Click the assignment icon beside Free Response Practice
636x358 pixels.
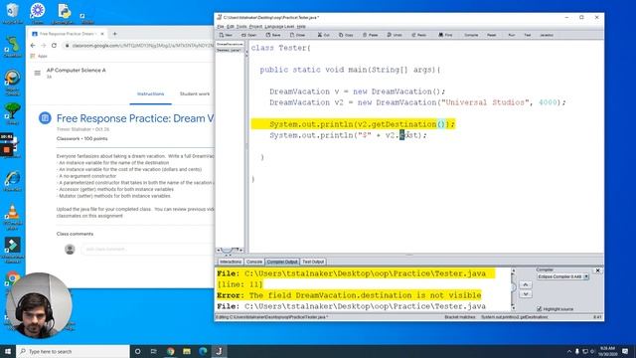[x=45, y=118]
